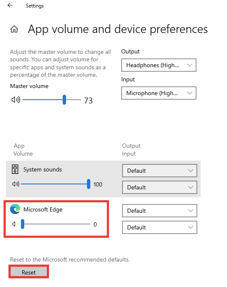
Task: Click the System sounds speaker device icon
Action: pyautogui.click(x=15, y=169)
